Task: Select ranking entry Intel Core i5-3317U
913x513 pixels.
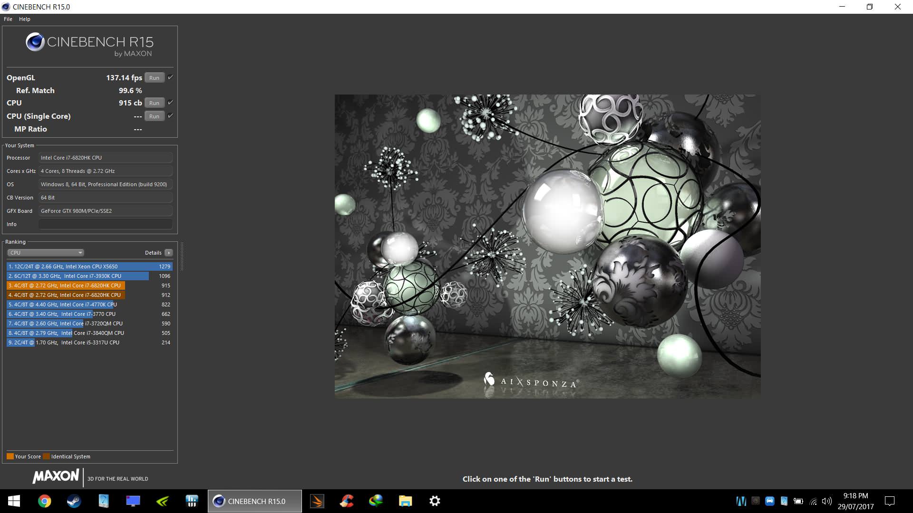Action: click(x=89, y=342)
